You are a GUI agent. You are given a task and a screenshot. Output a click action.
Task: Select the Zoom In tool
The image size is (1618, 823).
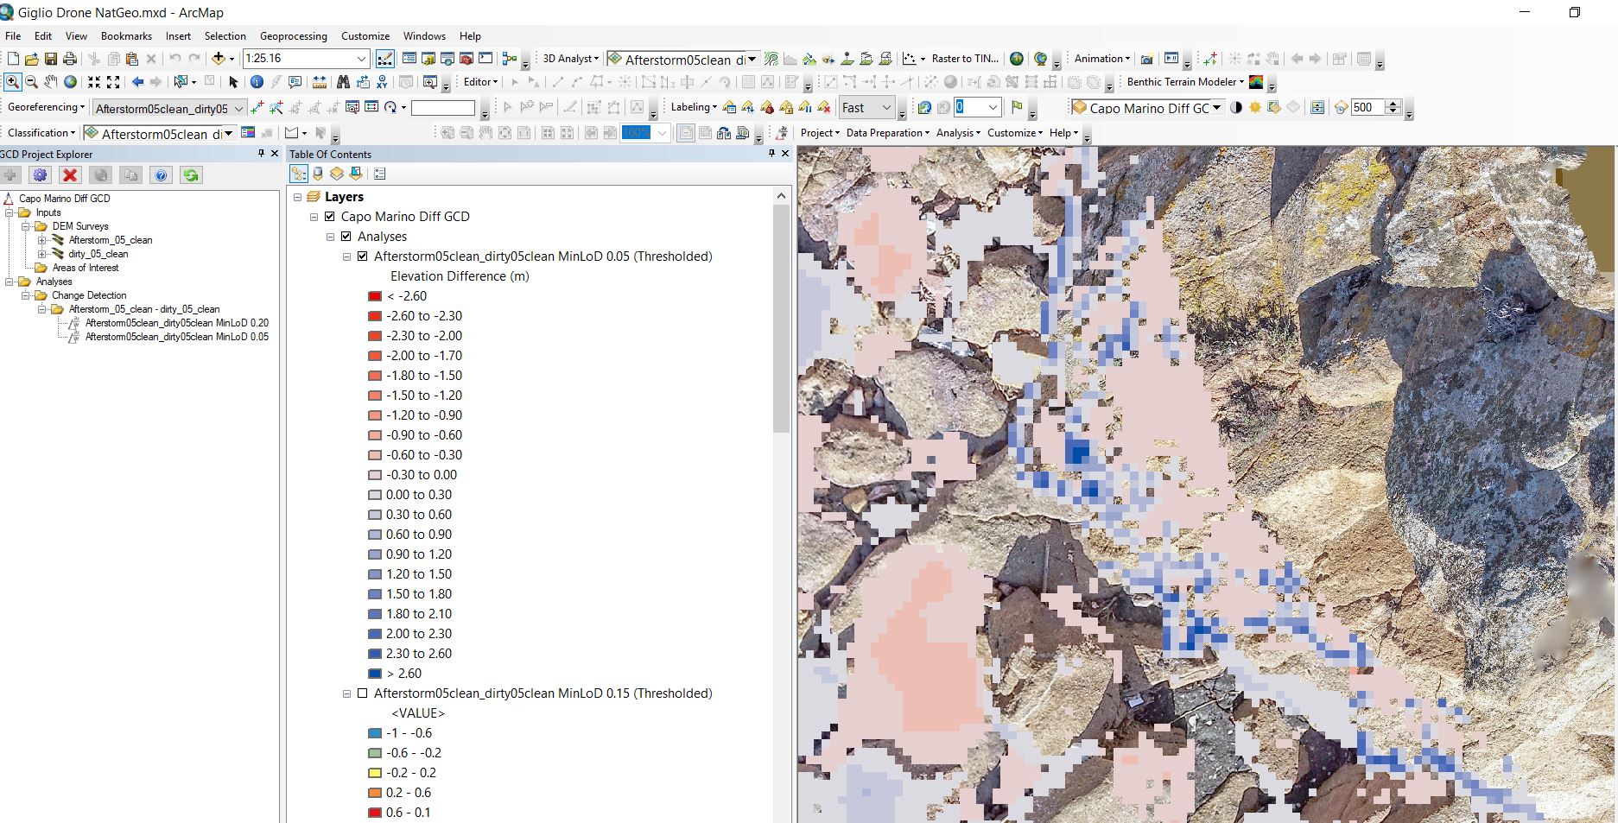12,82
